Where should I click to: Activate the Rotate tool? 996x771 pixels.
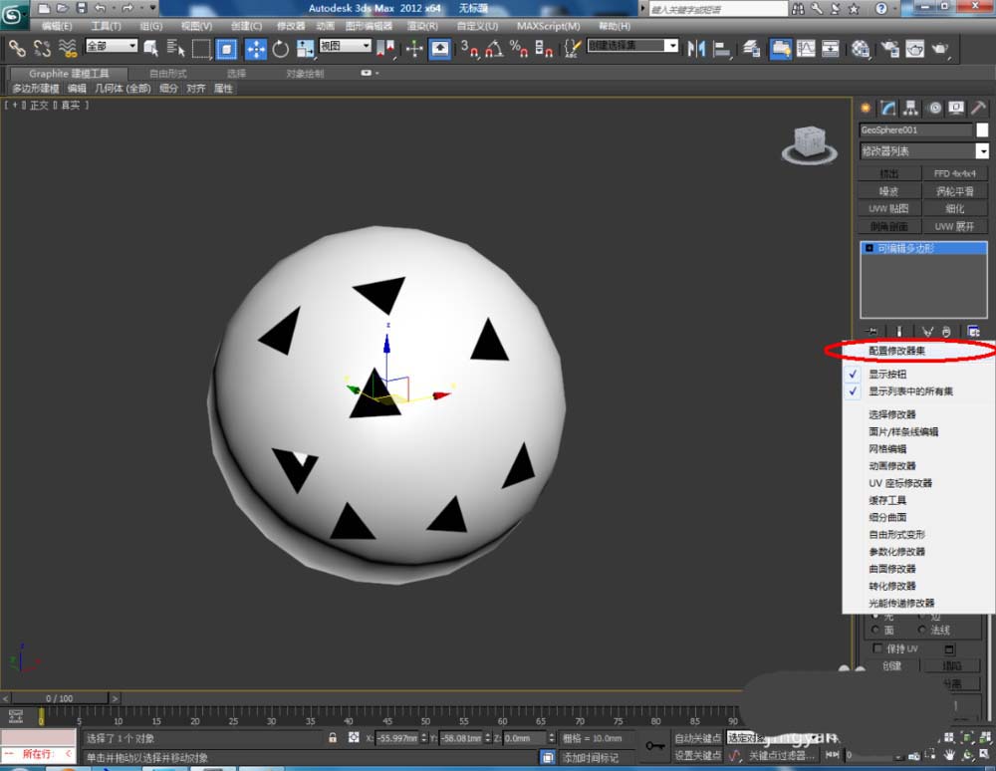coord(281,48)
